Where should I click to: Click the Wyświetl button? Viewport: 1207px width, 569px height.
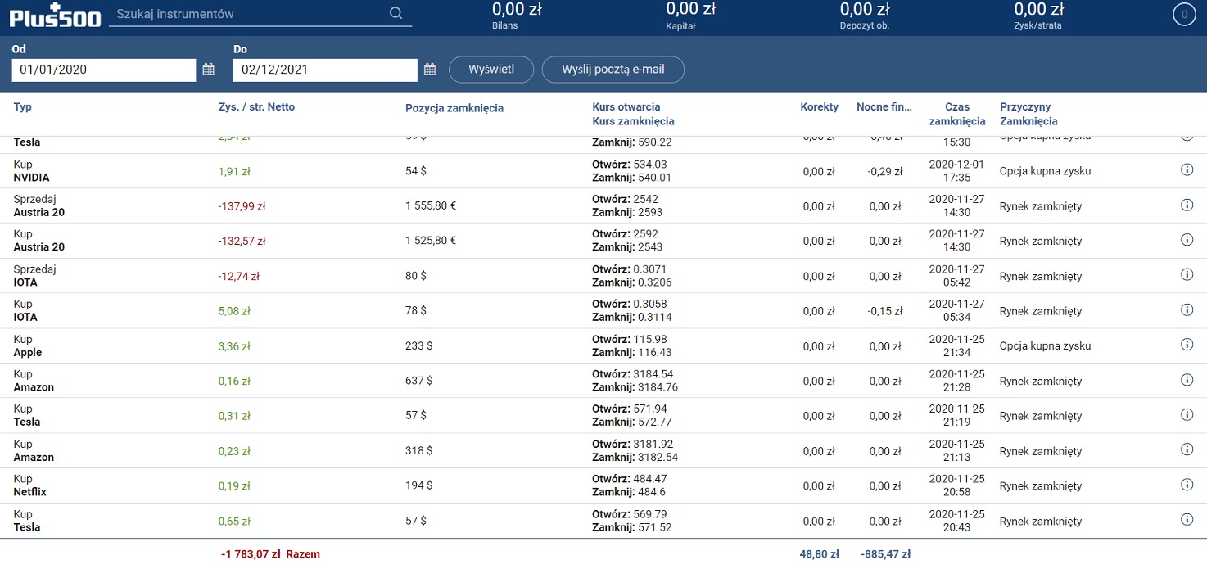(x=491, y=70)
